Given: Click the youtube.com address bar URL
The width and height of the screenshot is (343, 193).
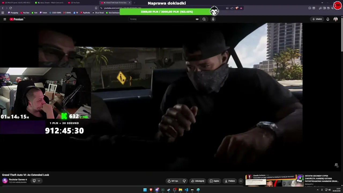Looking at the screenshot, I should (123, 8).
